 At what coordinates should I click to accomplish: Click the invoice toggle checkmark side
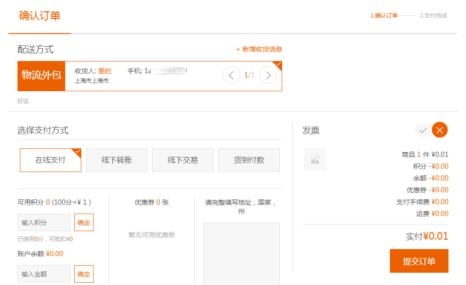[423, 130]
